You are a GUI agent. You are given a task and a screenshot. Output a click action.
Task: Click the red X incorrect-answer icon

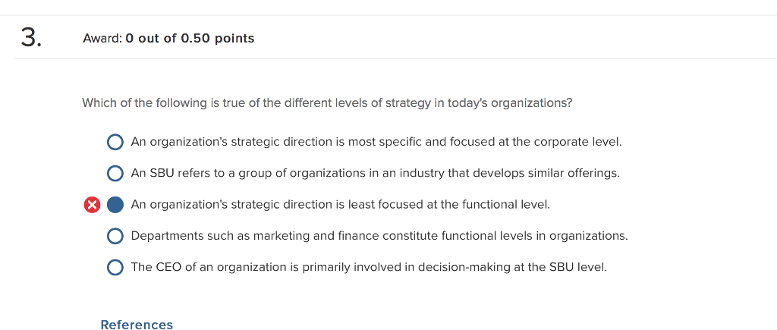point(92,205)
